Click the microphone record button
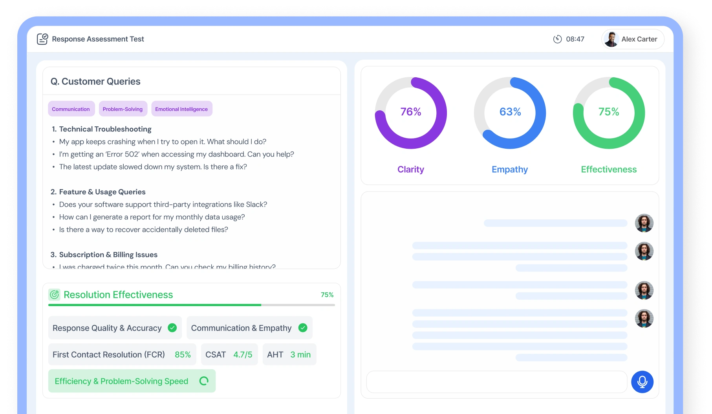The height and width of the screenshot is (414, 712). (x=642, y=382)
